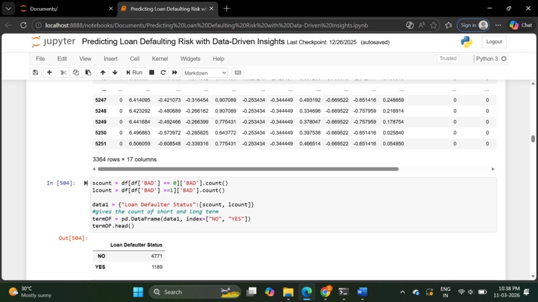Open Google Chrome from taskbar

[x=325, y=292]
